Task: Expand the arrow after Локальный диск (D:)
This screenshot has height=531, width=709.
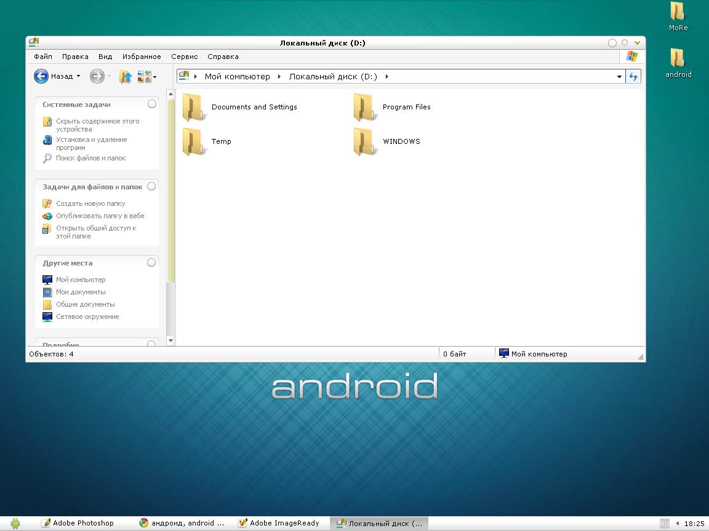Action: (387, 76)
